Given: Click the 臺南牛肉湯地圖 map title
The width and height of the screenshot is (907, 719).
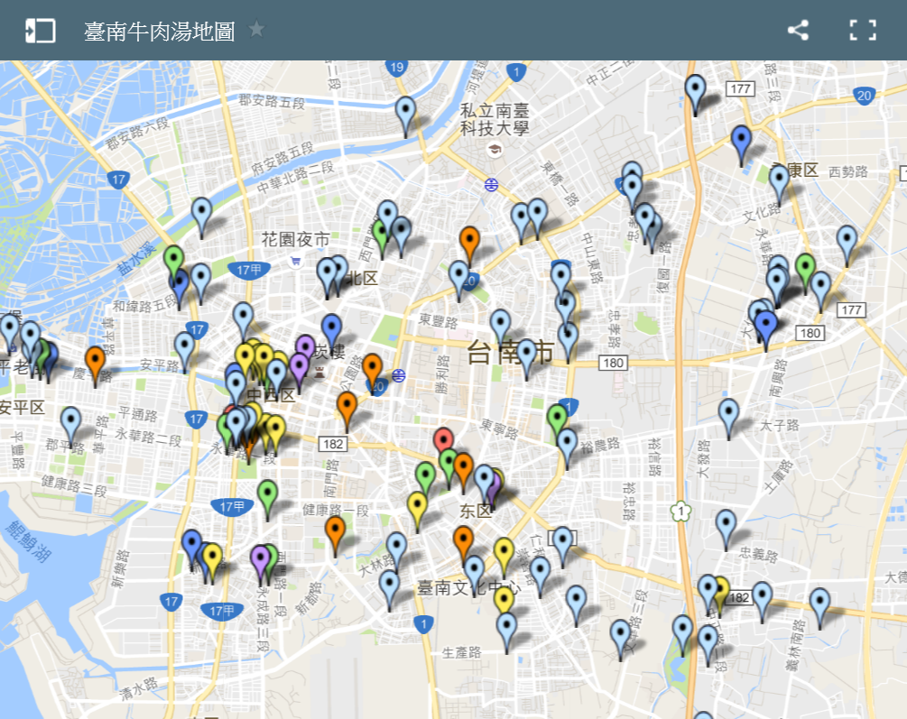Looking at the screenshot, I should click(159, 31).
